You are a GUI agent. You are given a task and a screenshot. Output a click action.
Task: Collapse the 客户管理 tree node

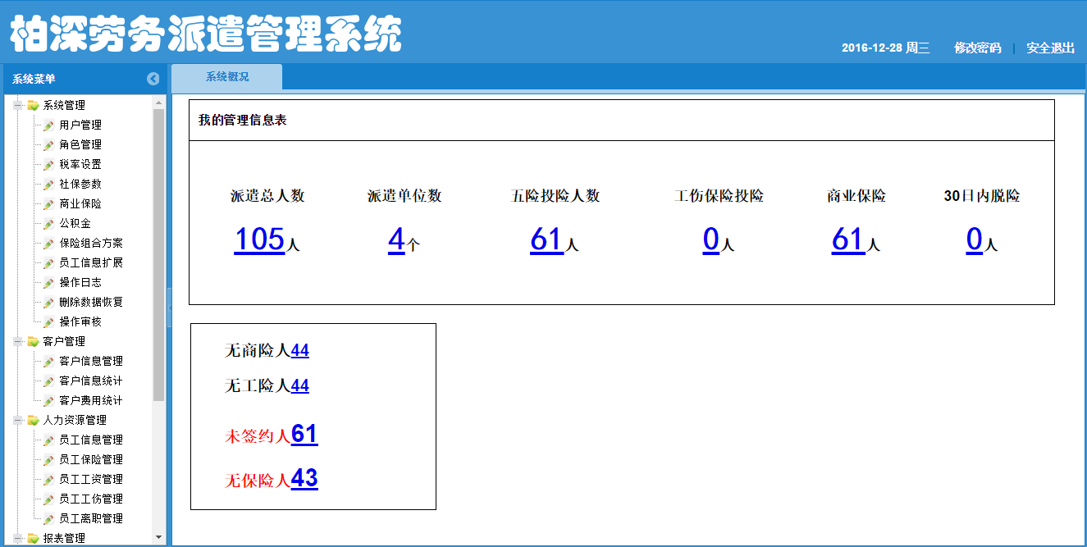tap(17, 342)
